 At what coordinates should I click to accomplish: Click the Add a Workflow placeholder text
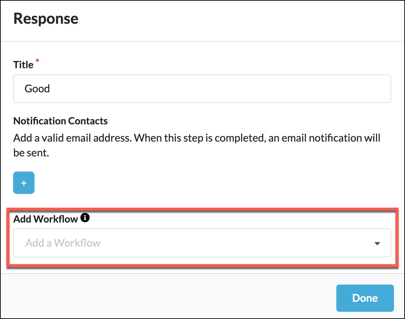pos(63,243)
